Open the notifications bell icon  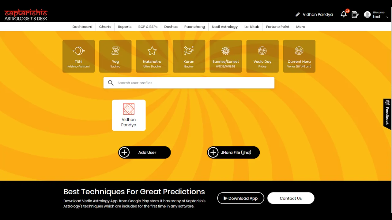click(x=344, y=14)
